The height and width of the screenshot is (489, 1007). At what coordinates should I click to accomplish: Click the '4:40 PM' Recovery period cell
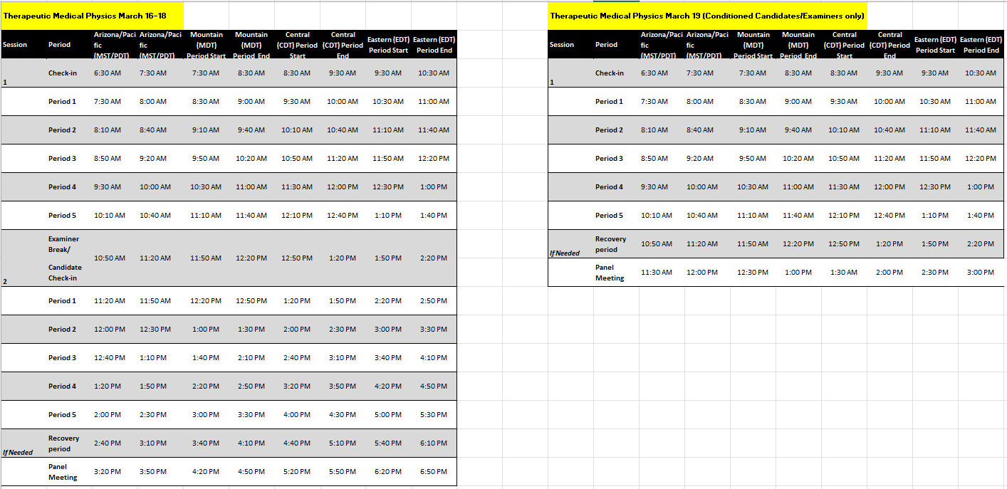[297, 443]
